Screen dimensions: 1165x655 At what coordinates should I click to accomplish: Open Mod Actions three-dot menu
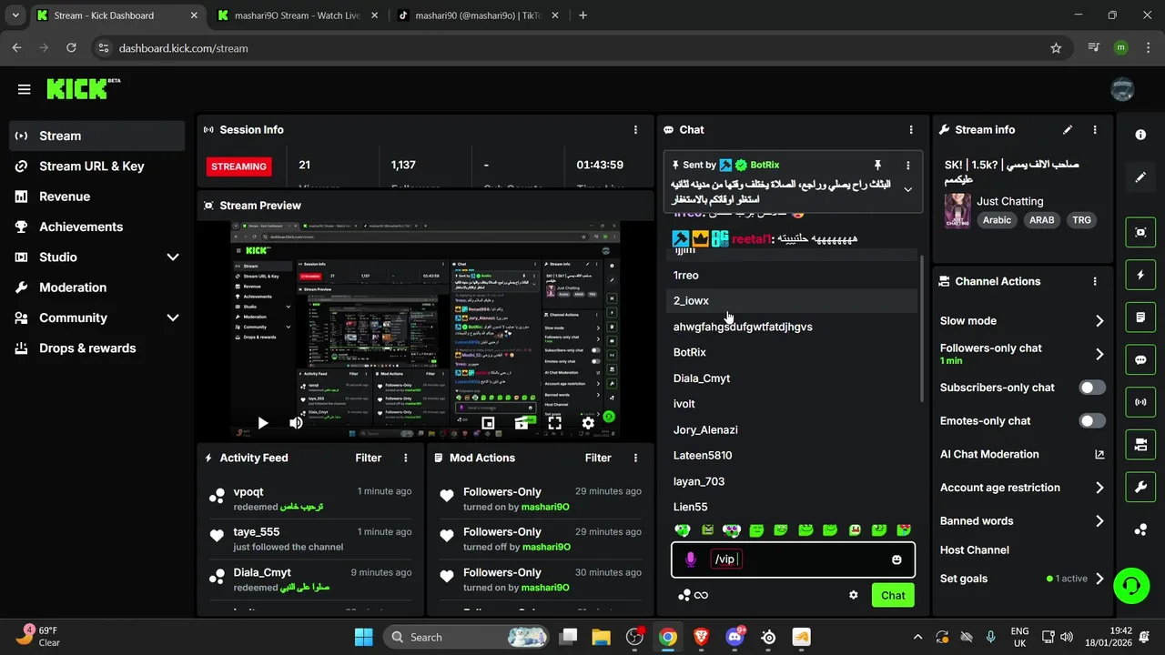(635, 458)
